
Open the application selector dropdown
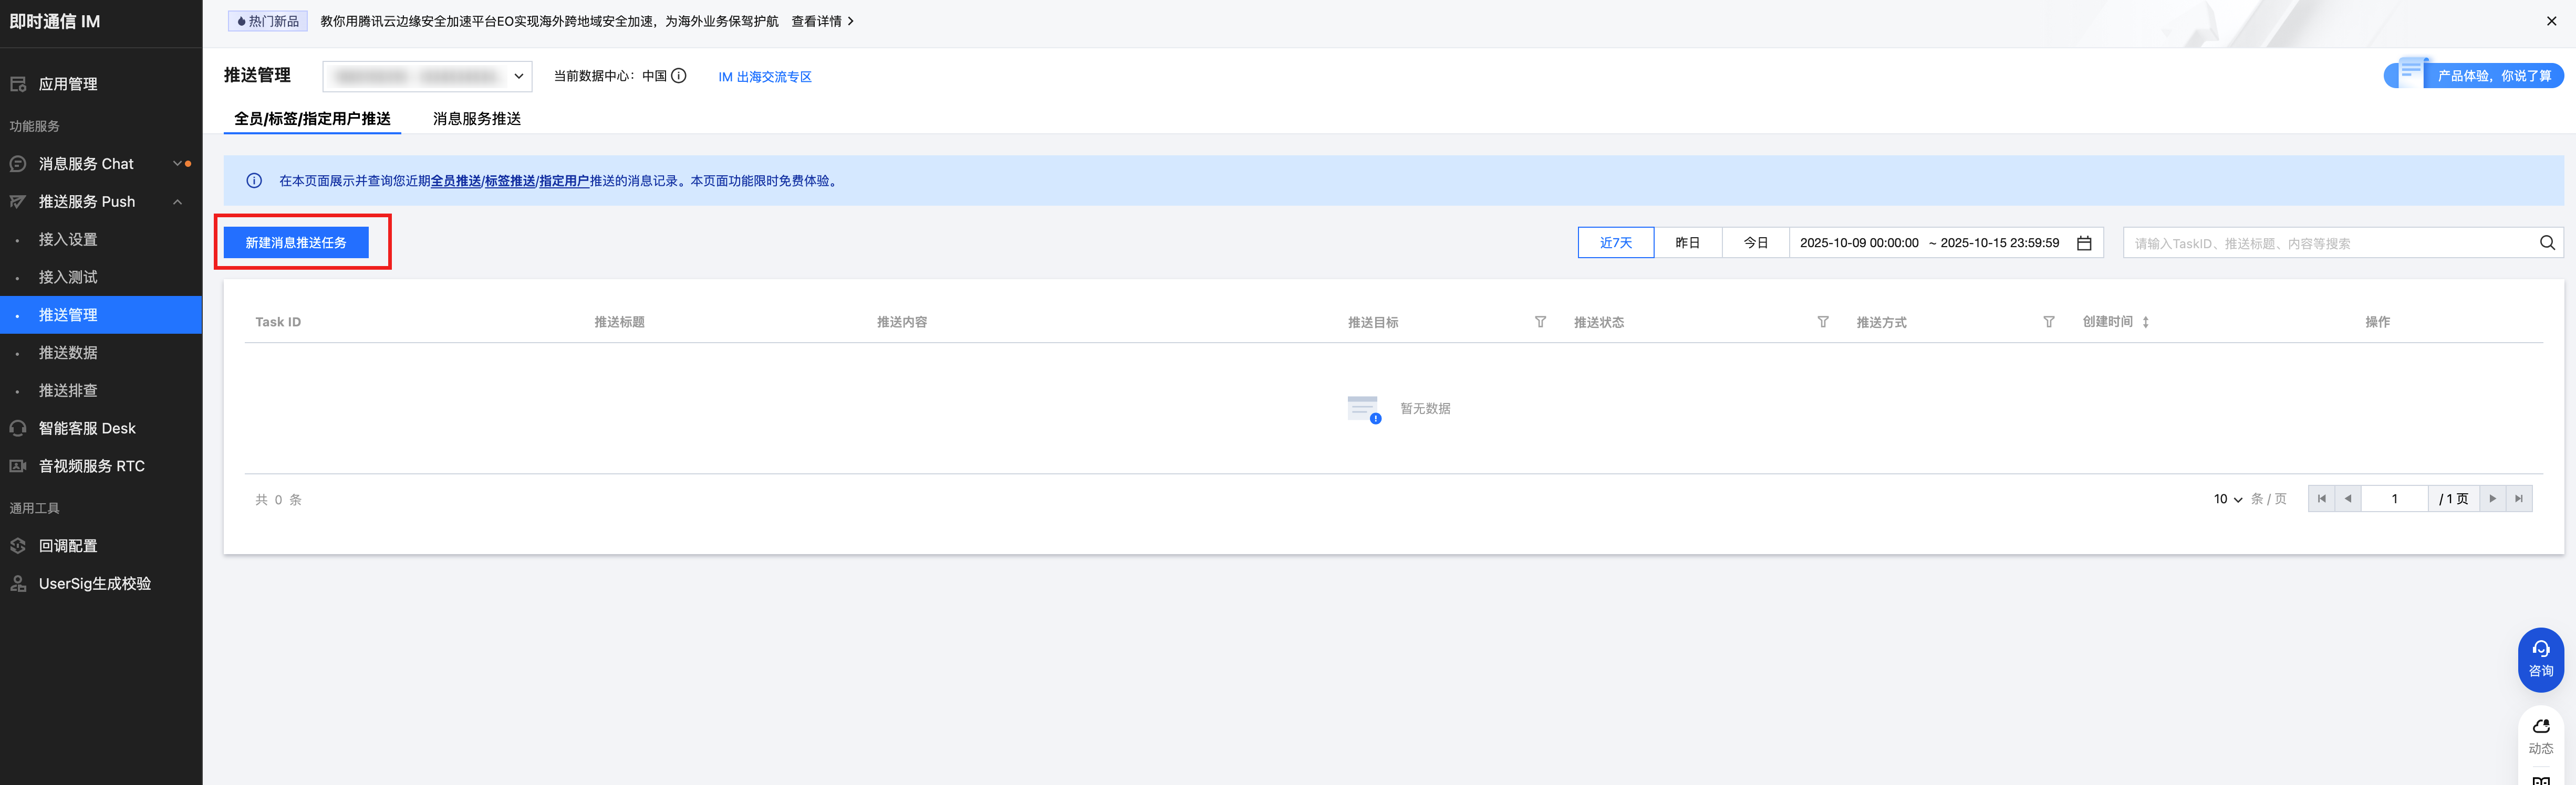pos(427,76)
